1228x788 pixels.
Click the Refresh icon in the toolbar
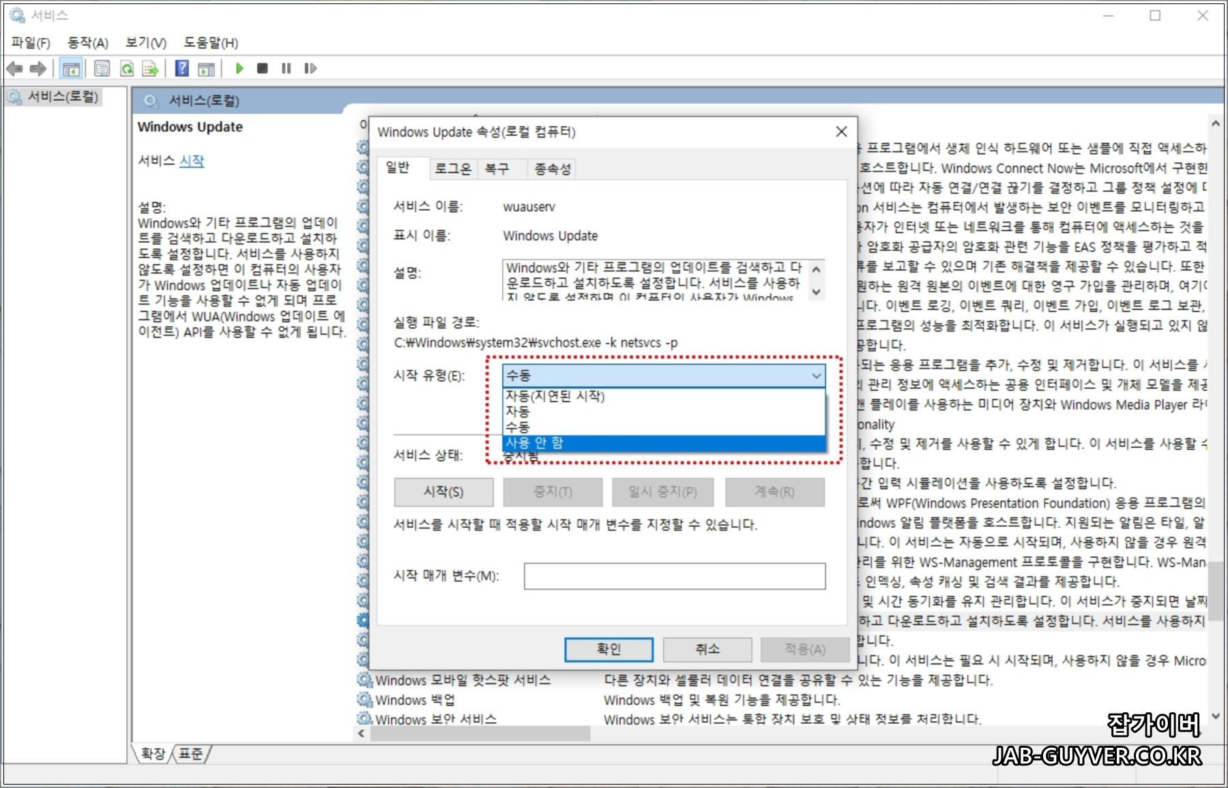[x=127, y=69]
